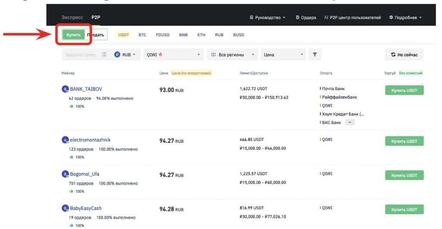Open Ордера from the top bar

[x=306, y=18]
